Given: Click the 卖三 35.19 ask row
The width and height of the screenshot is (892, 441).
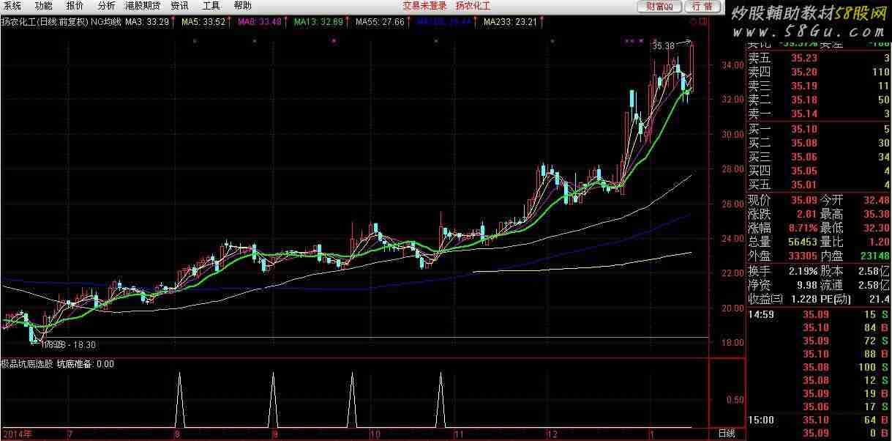Looking at the screenshot, I should [819, 86].
